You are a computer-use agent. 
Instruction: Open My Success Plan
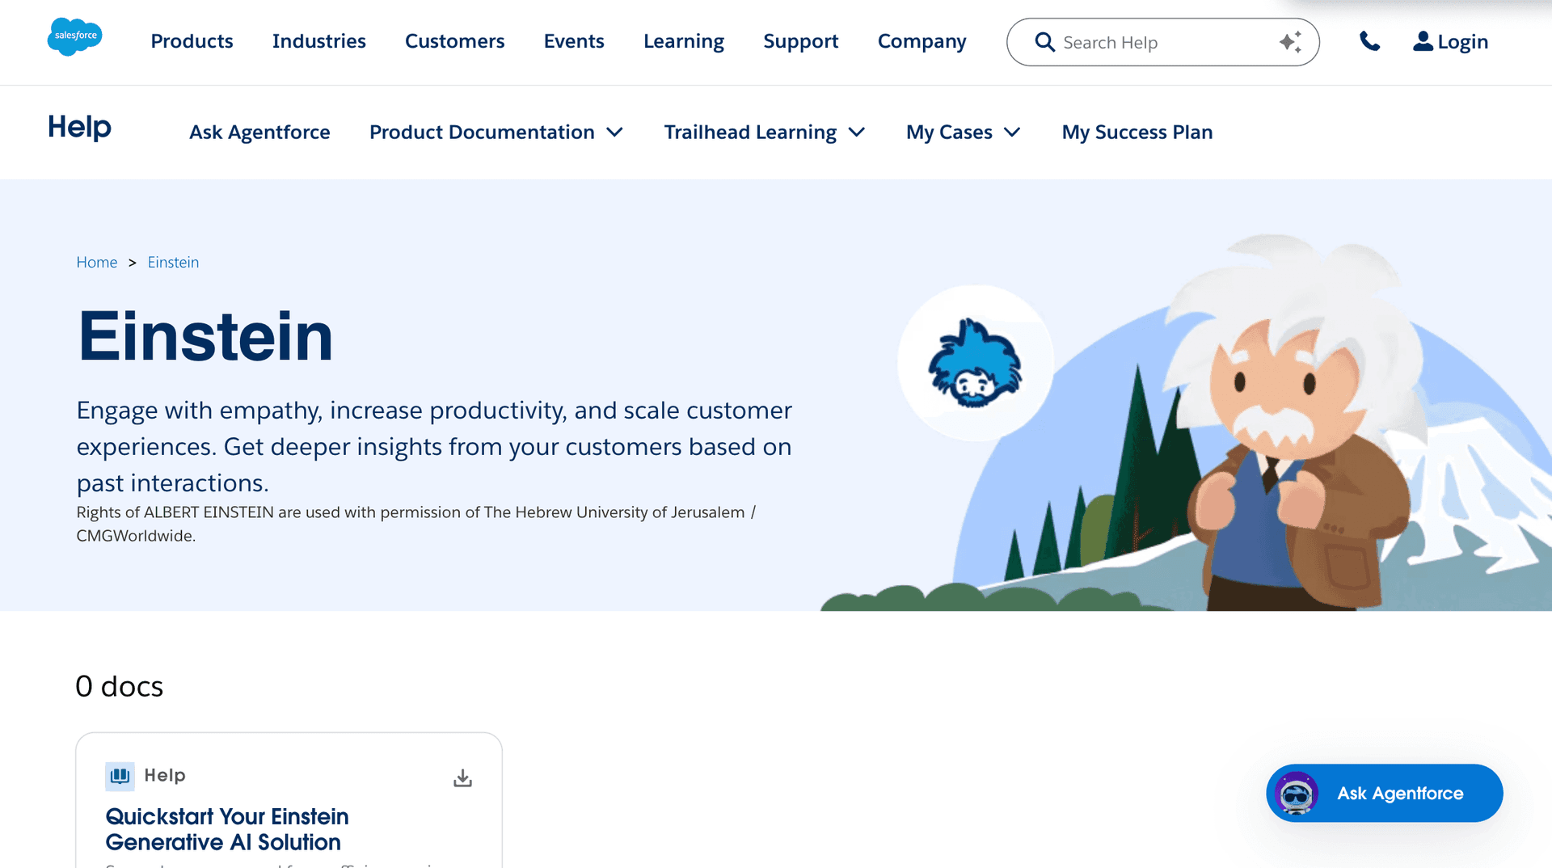(x=1137, y=132)
